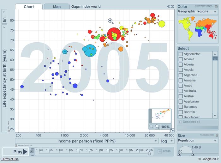Click the zoom-out magnifier below the mini-map
This screenshot has width=221, height=163.
pos(157,126)
